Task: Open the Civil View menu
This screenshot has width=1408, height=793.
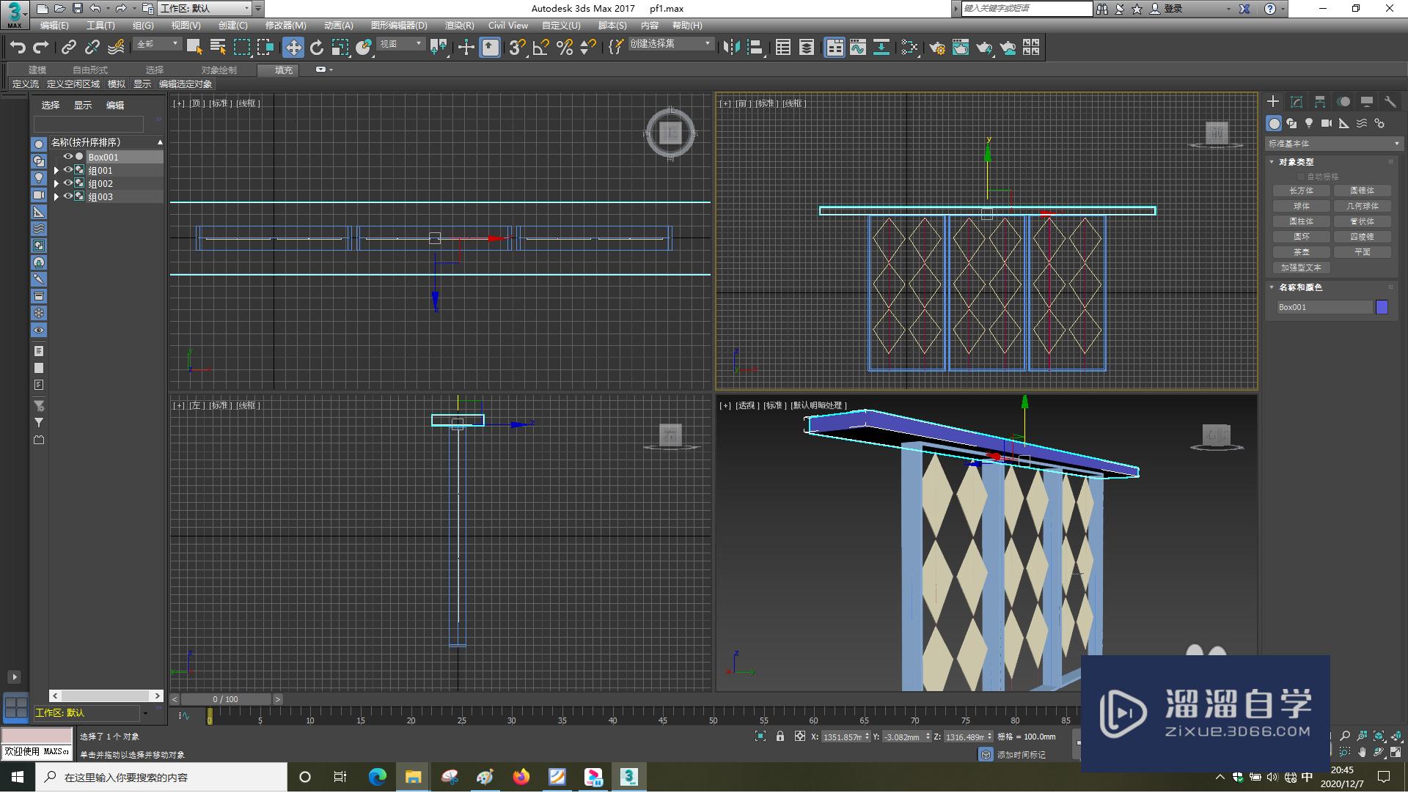Action: pyautogui.click(x=508, y=26)
